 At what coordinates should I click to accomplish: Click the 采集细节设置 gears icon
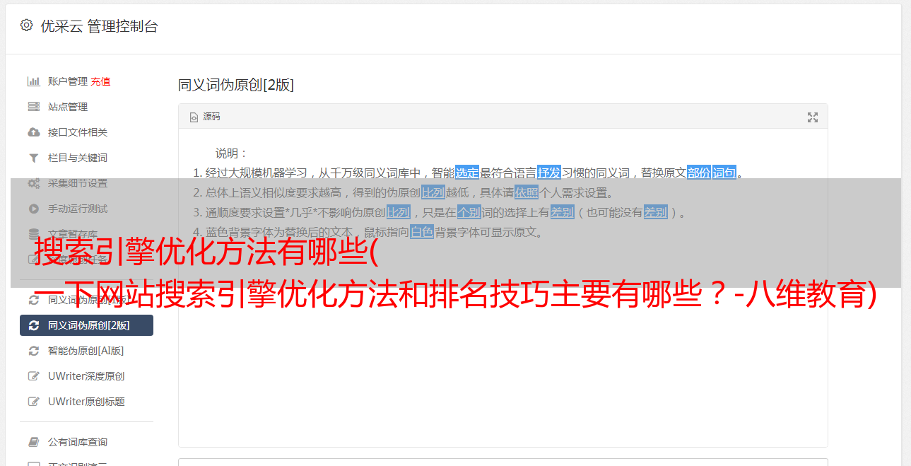(x=33, y=183)
